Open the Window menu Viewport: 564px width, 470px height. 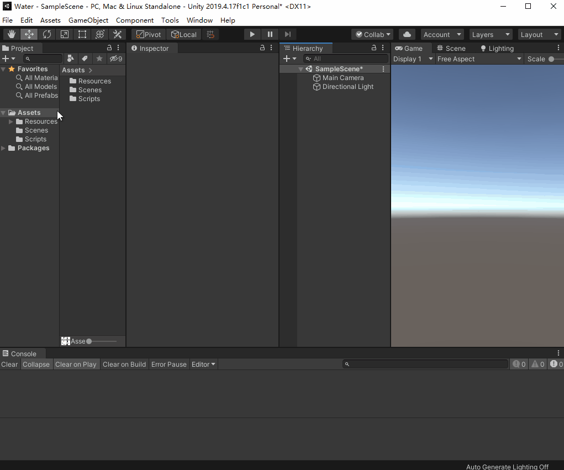pyautogui.click(x=199, y=20)
